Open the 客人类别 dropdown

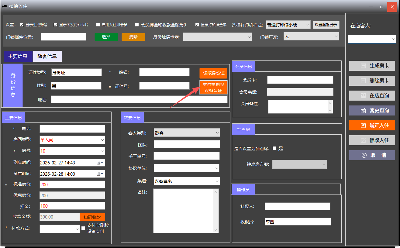click(217, 133)
